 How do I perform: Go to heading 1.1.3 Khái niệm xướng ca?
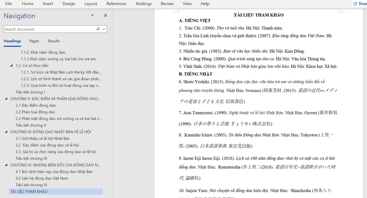click(x=59, y=59)
